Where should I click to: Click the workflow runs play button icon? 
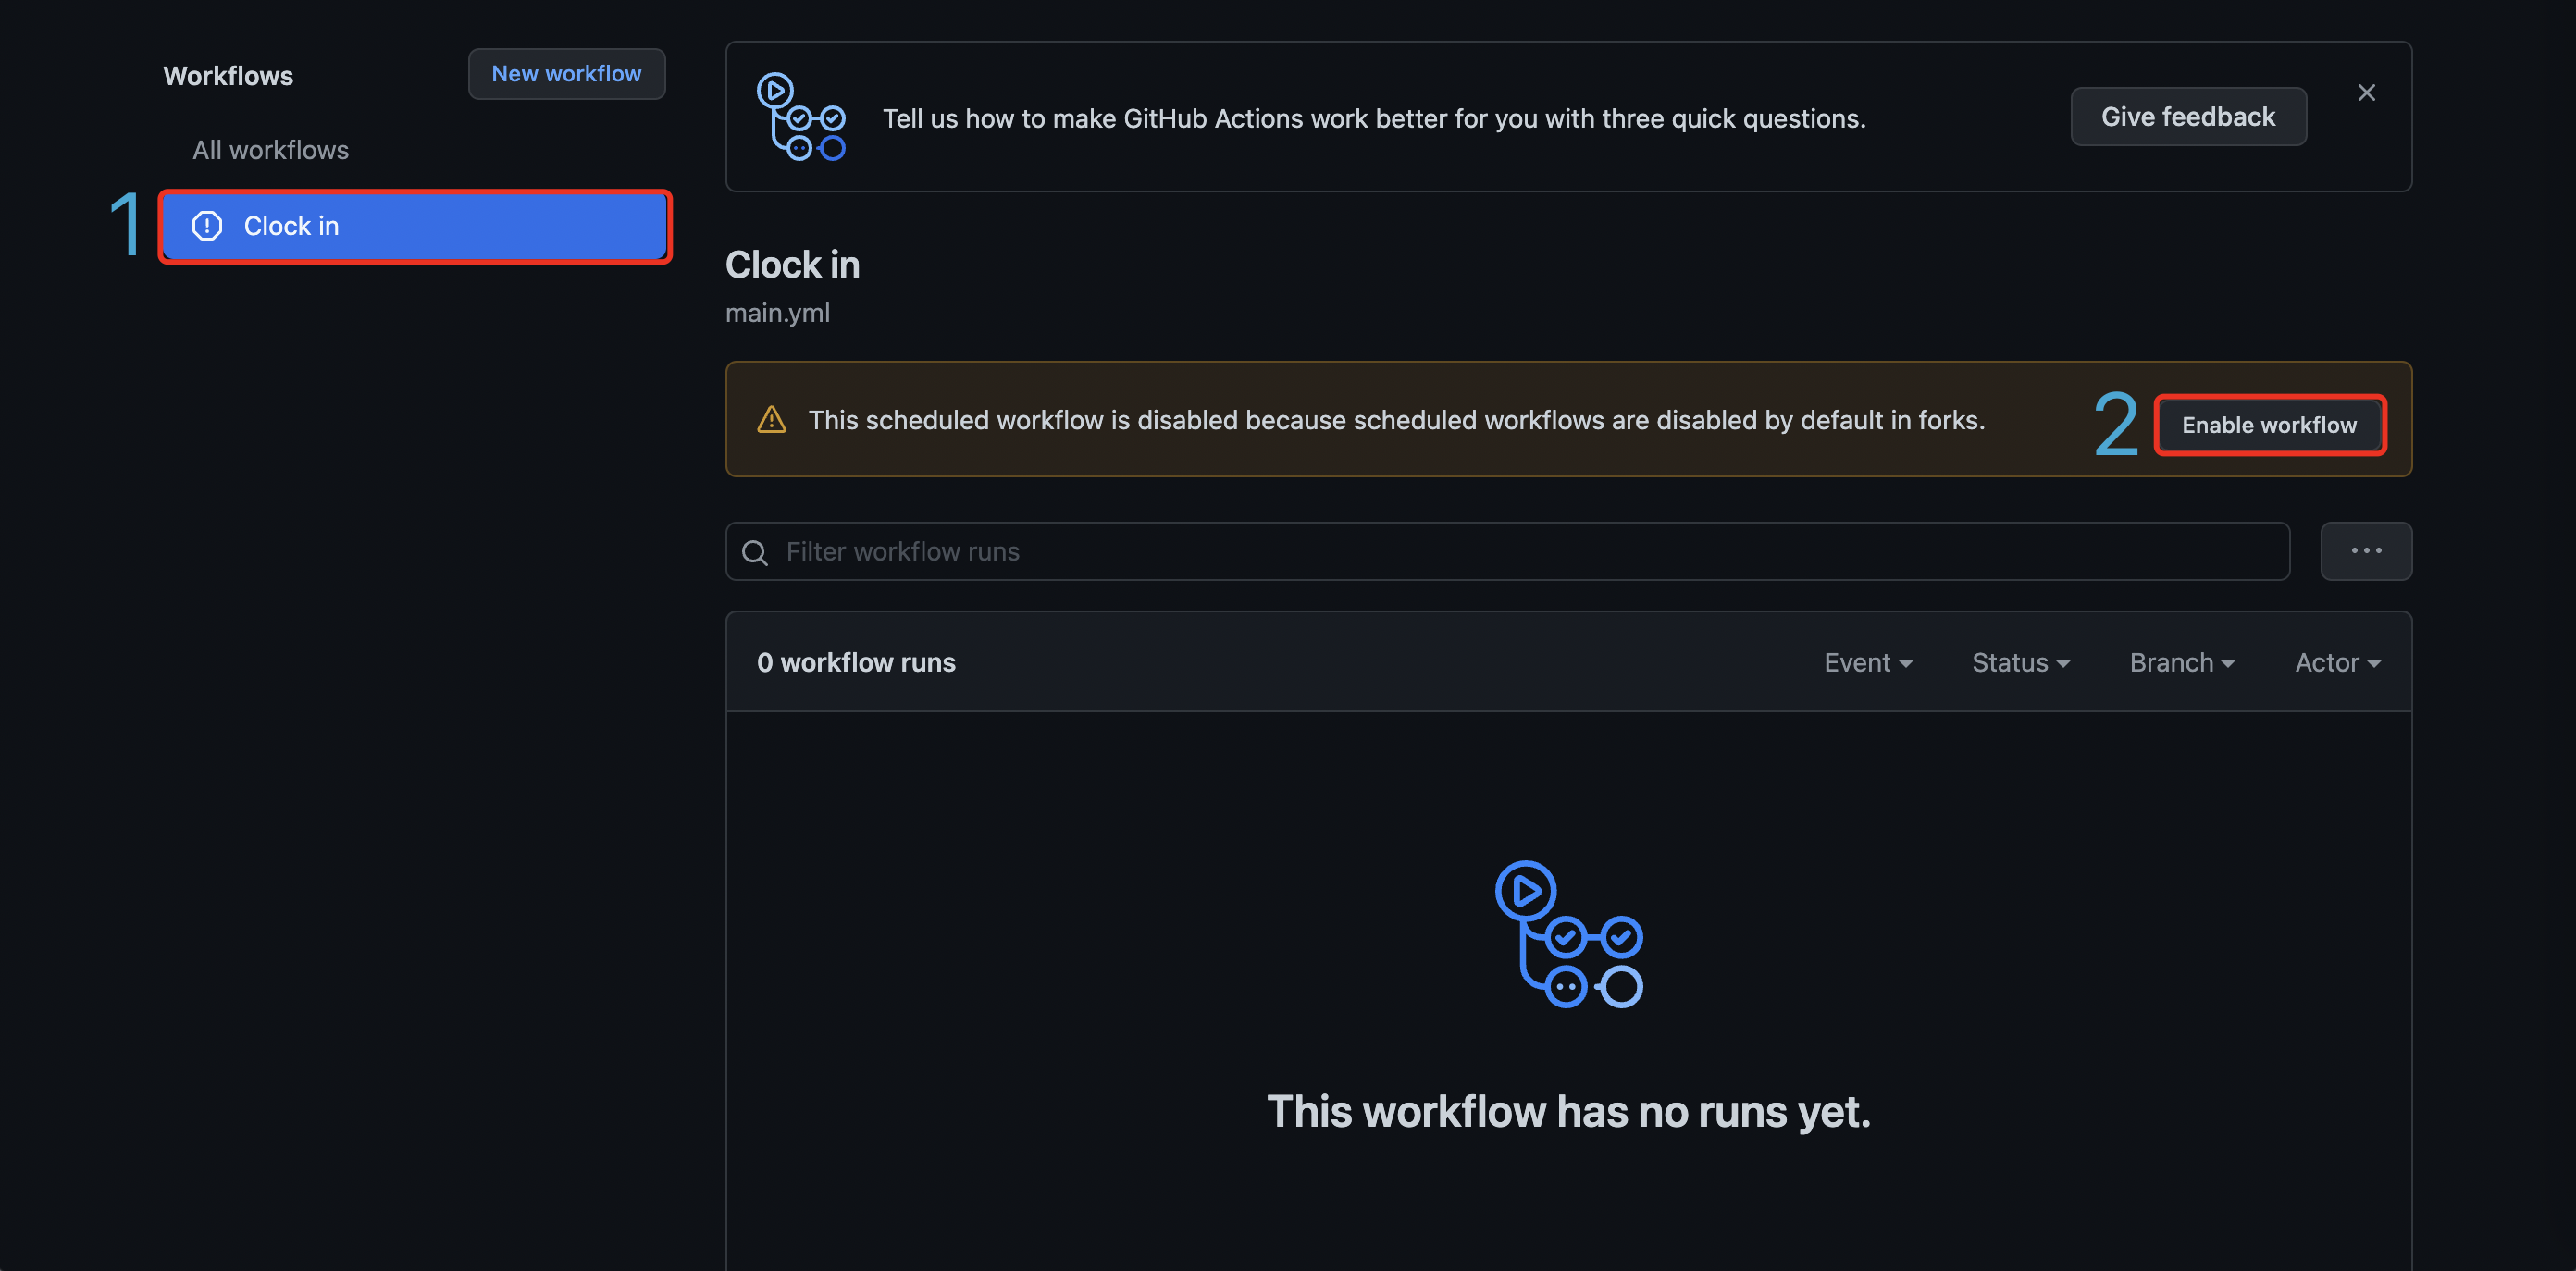[1525, 892]
